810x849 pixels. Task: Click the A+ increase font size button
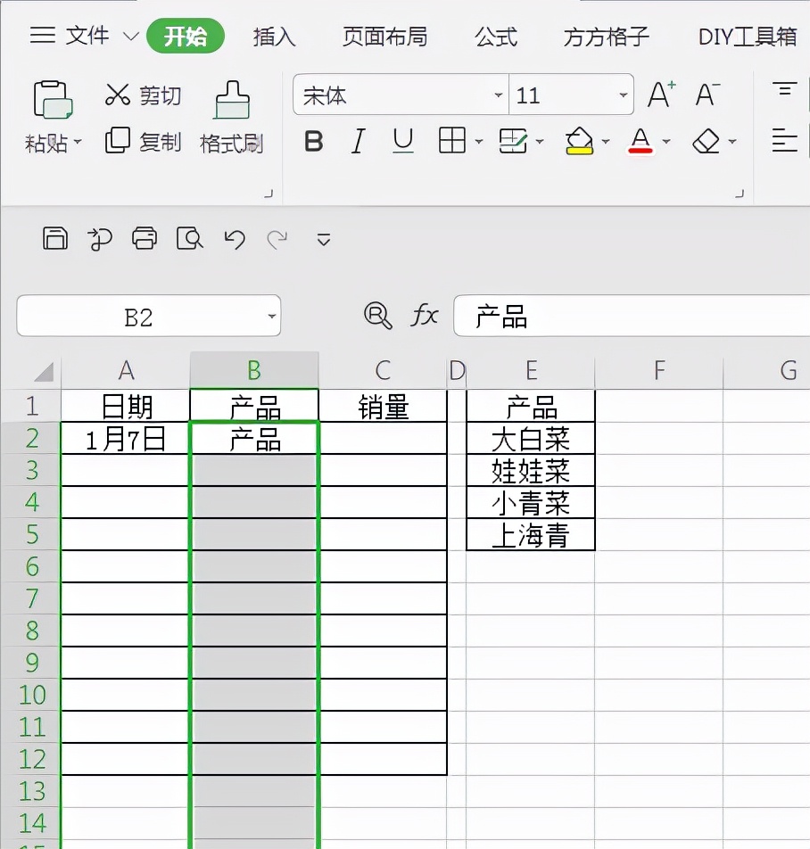tap(660, 92)
